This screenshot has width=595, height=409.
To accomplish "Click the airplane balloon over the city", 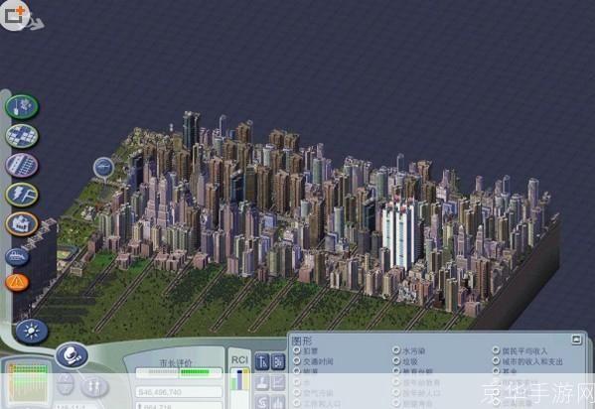I will click(103, 168).
